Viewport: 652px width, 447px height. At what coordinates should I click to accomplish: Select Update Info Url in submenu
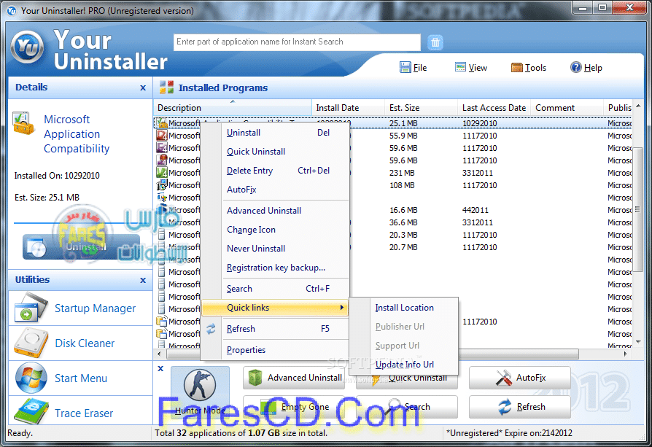coord(404,365)
